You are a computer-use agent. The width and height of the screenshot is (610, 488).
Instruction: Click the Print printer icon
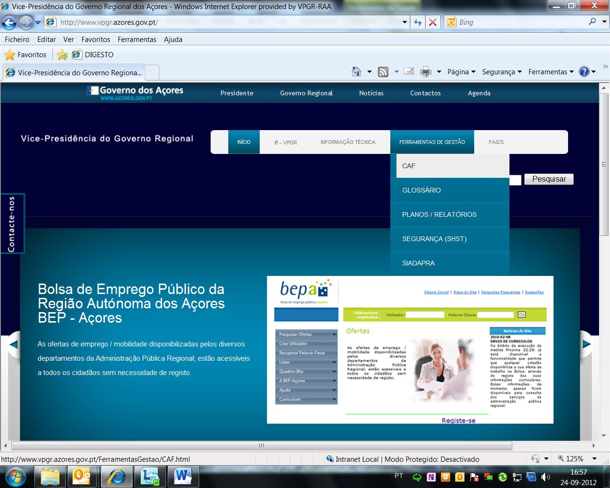point(425,72)
